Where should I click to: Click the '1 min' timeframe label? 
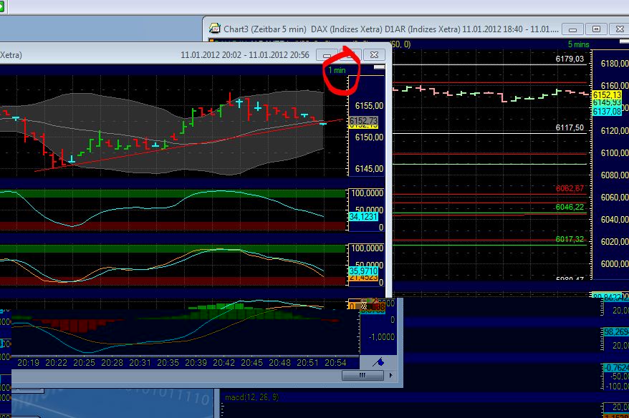coord(337,70)
